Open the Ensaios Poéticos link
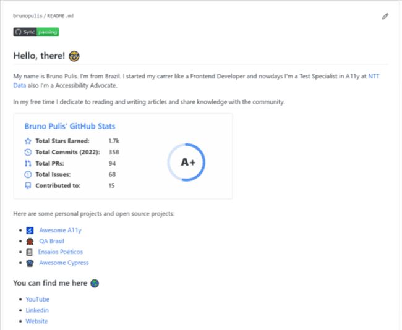Viewport: 402px width, 330px height. [x=61, y=252]
